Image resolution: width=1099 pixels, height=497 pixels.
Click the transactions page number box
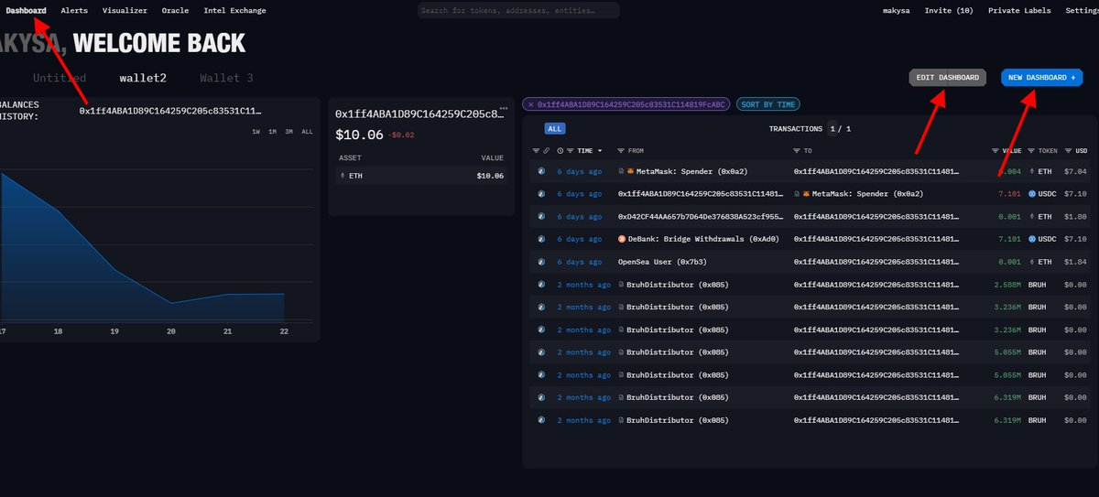click(832, 129)
